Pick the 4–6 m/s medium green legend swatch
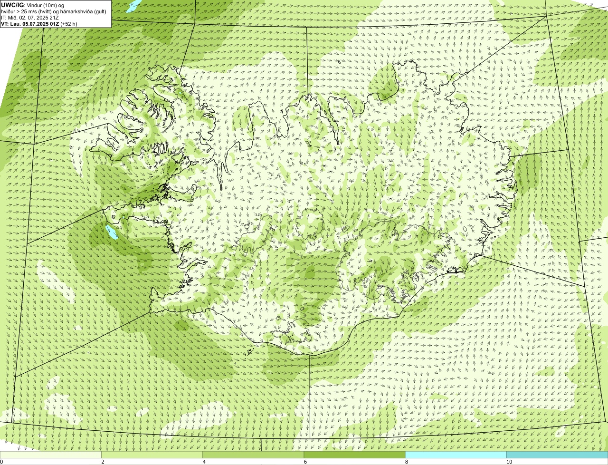Screen dimensions: 608x465 pos(253,455)
